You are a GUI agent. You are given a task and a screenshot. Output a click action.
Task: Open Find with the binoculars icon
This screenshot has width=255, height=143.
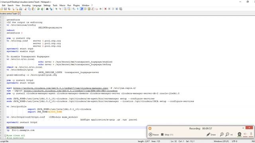[47, 9]
